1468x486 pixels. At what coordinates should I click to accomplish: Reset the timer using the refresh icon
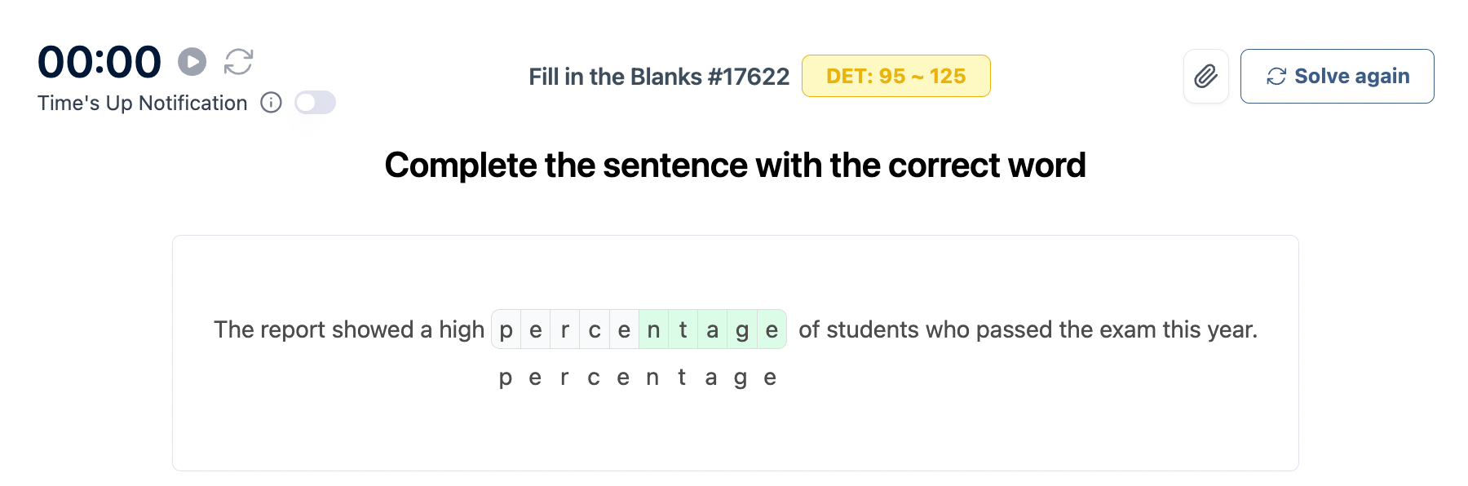[239, 62]
